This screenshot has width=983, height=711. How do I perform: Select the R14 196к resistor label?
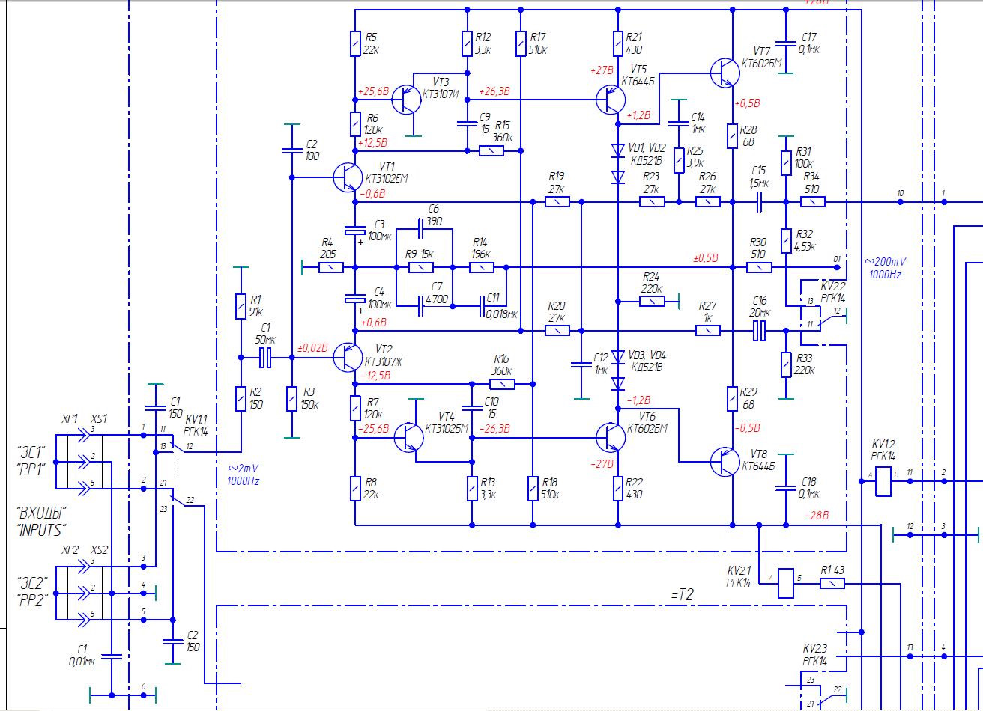click(x=482, y=248)
